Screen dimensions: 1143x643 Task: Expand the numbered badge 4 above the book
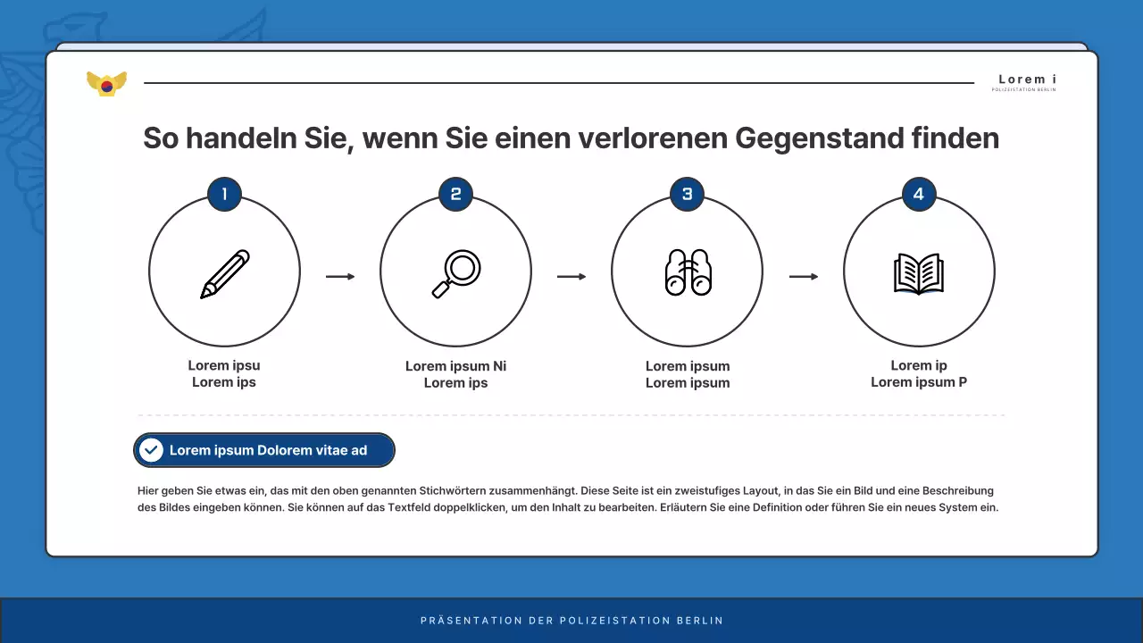pyautogui.click(x=918, y=194)
